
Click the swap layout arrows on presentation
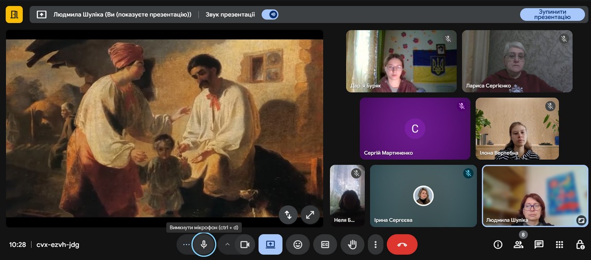[x=288, y=215]
